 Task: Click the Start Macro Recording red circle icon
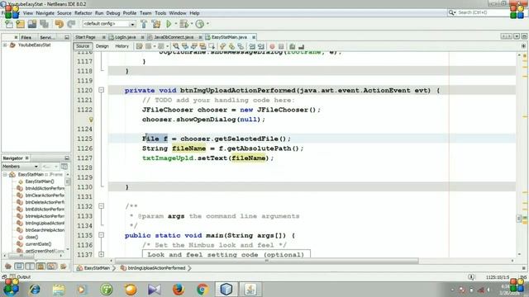point(272,46)
